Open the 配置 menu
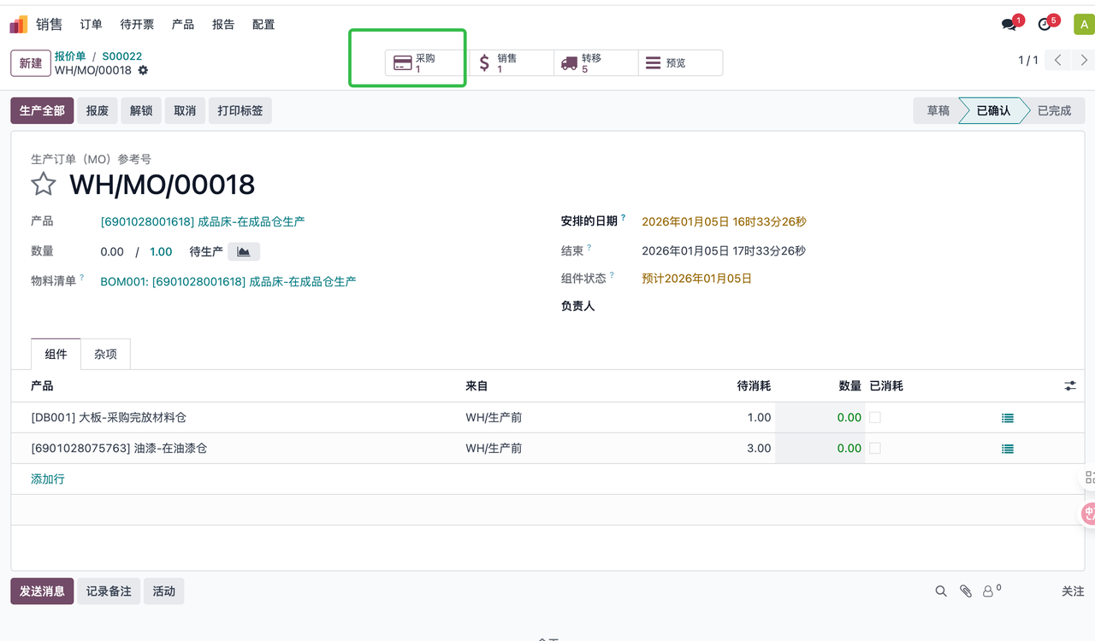 tap(263, 25)
